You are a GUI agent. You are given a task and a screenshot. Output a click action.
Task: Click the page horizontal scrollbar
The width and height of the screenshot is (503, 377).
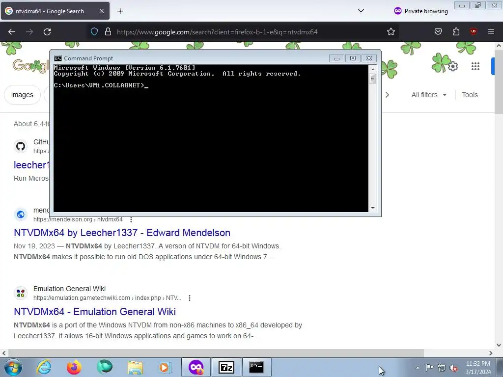click(215, 353)
